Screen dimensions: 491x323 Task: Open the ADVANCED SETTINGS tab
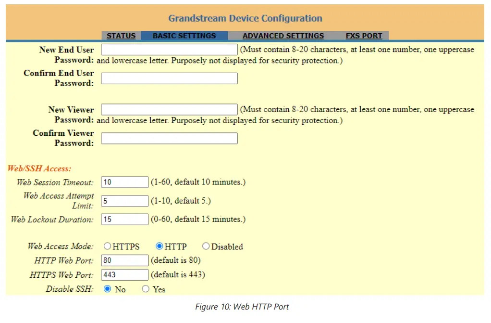[x=283, y=36]
